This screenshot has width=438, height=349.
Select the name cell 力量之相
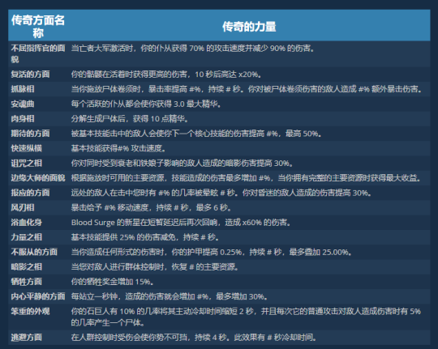click(27, 237)
